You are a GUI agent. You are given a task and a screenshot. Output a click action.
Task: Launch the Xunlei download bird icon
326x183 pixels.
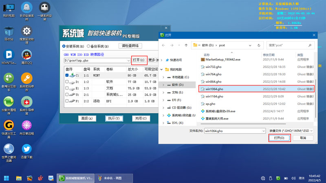click(26, 151)
